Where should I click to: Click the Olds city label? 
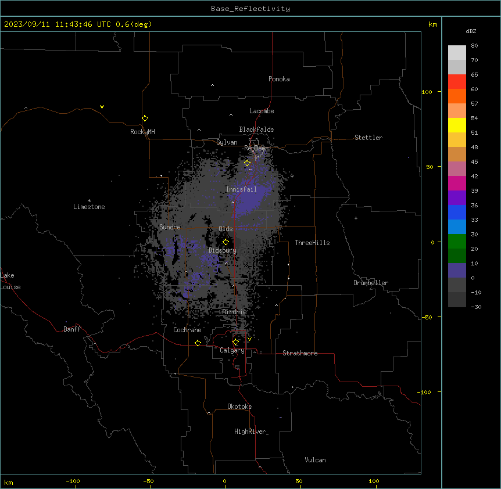tap(226, 229)
